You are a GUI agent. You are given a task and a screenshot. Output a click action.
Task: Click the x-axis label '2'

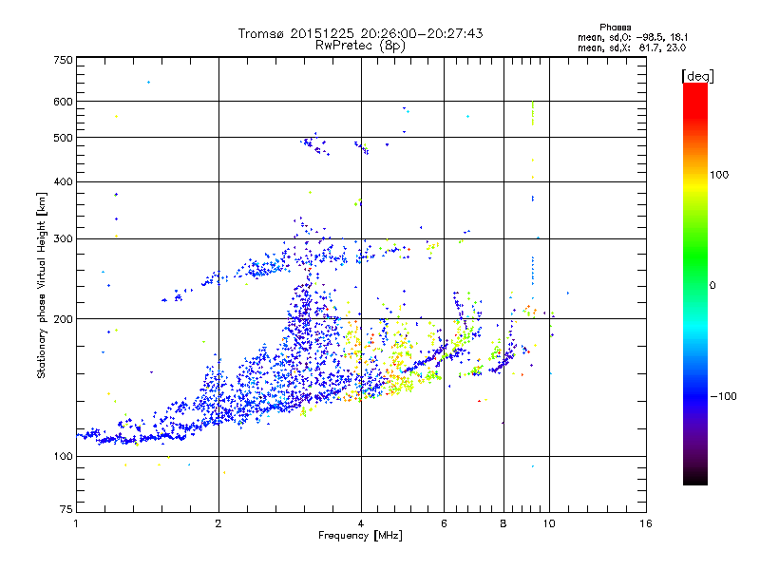pos(218,523)
